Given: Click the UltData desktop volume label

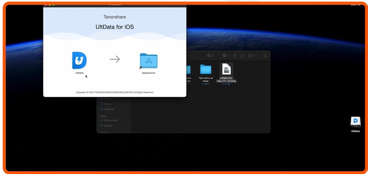Looking at the screenshot, I should coord(355,131).
